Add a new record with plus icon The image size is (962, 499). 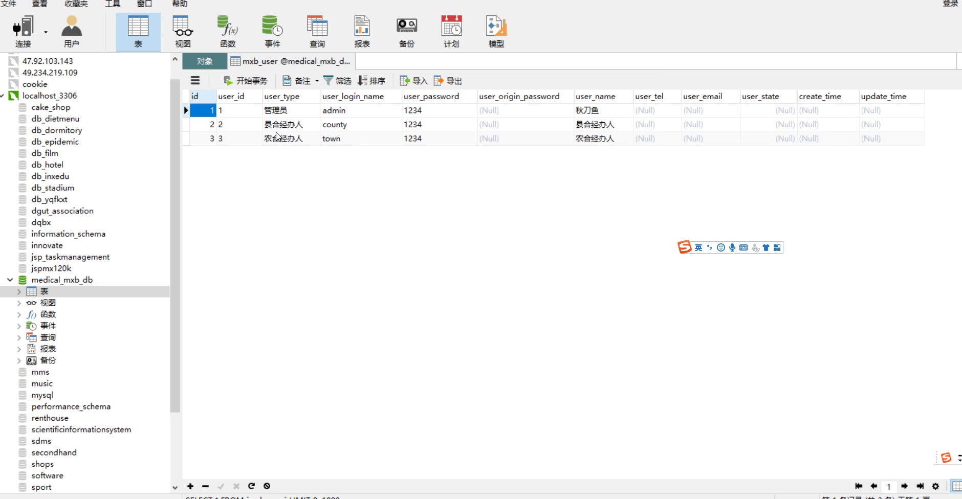190,486
